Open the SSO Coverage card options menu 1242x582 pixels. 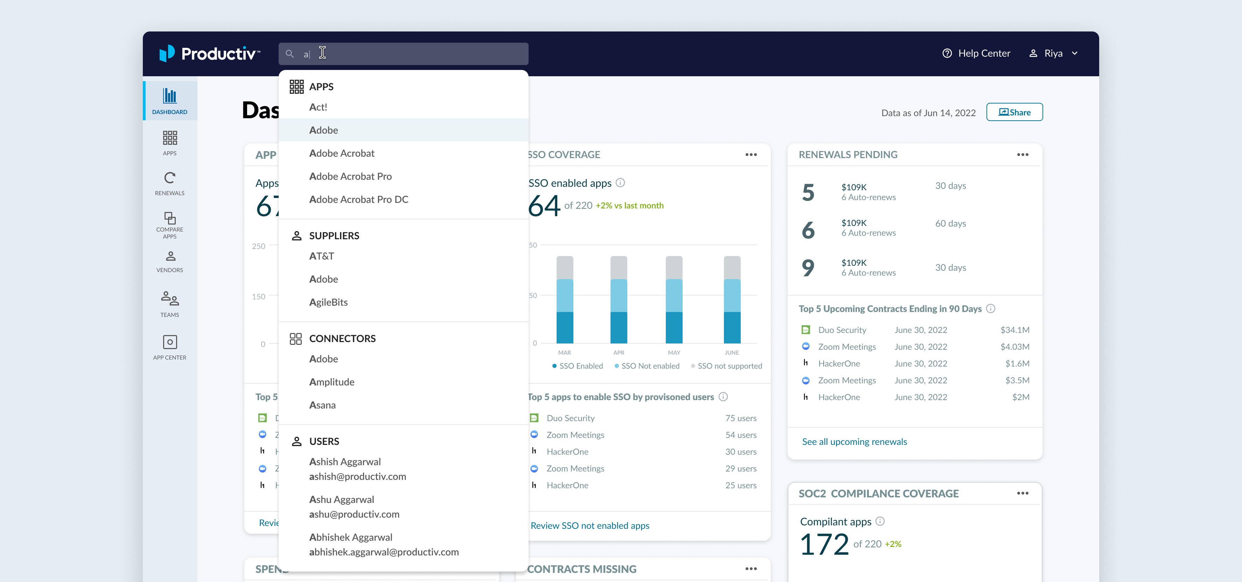pos(751,155)
